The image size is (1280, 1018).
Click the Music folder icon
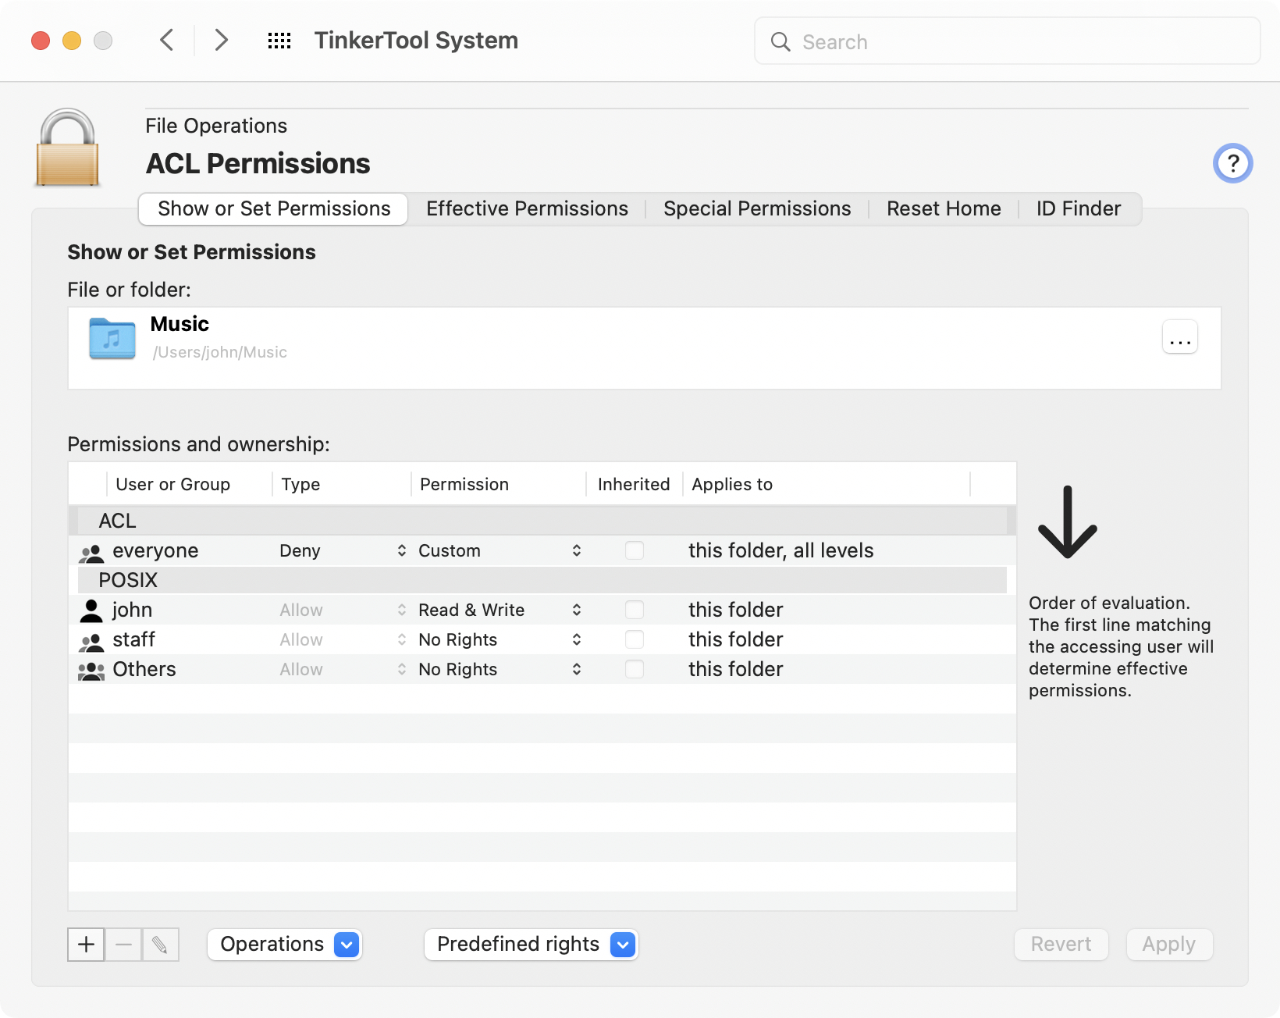point(112,338)
